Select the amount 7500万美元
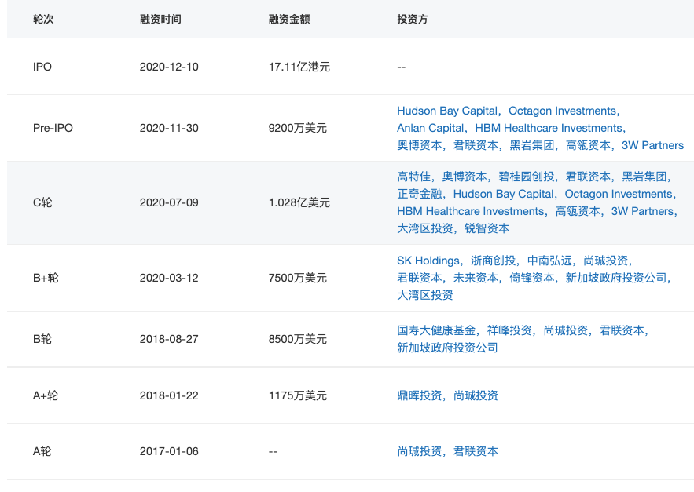Viewport: 694px width, 492px height. click(x=297, y=278)
